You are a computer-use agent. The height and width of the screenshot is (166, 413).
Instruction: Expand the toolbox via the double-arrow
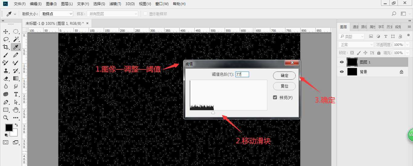click(x=3, y=21)
